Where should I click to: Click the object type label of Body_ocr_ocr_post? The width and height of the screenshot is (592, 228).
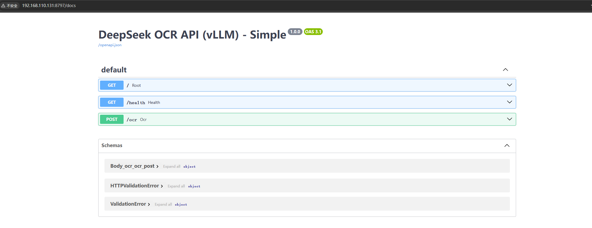(x=189, y=167)
